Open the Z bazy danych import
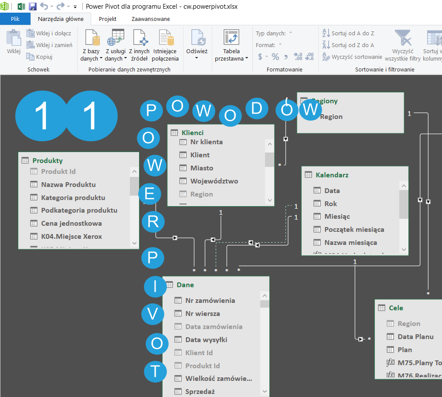 pyautogui.click(x=92, y=38)
